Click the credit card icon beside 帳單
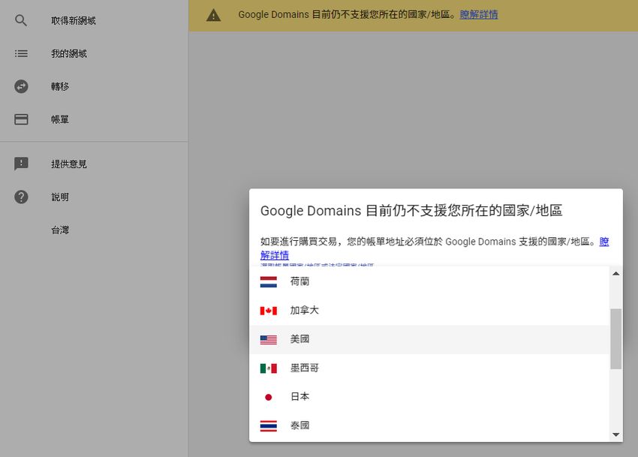638x457 pixels. click(x=21, y=119)
